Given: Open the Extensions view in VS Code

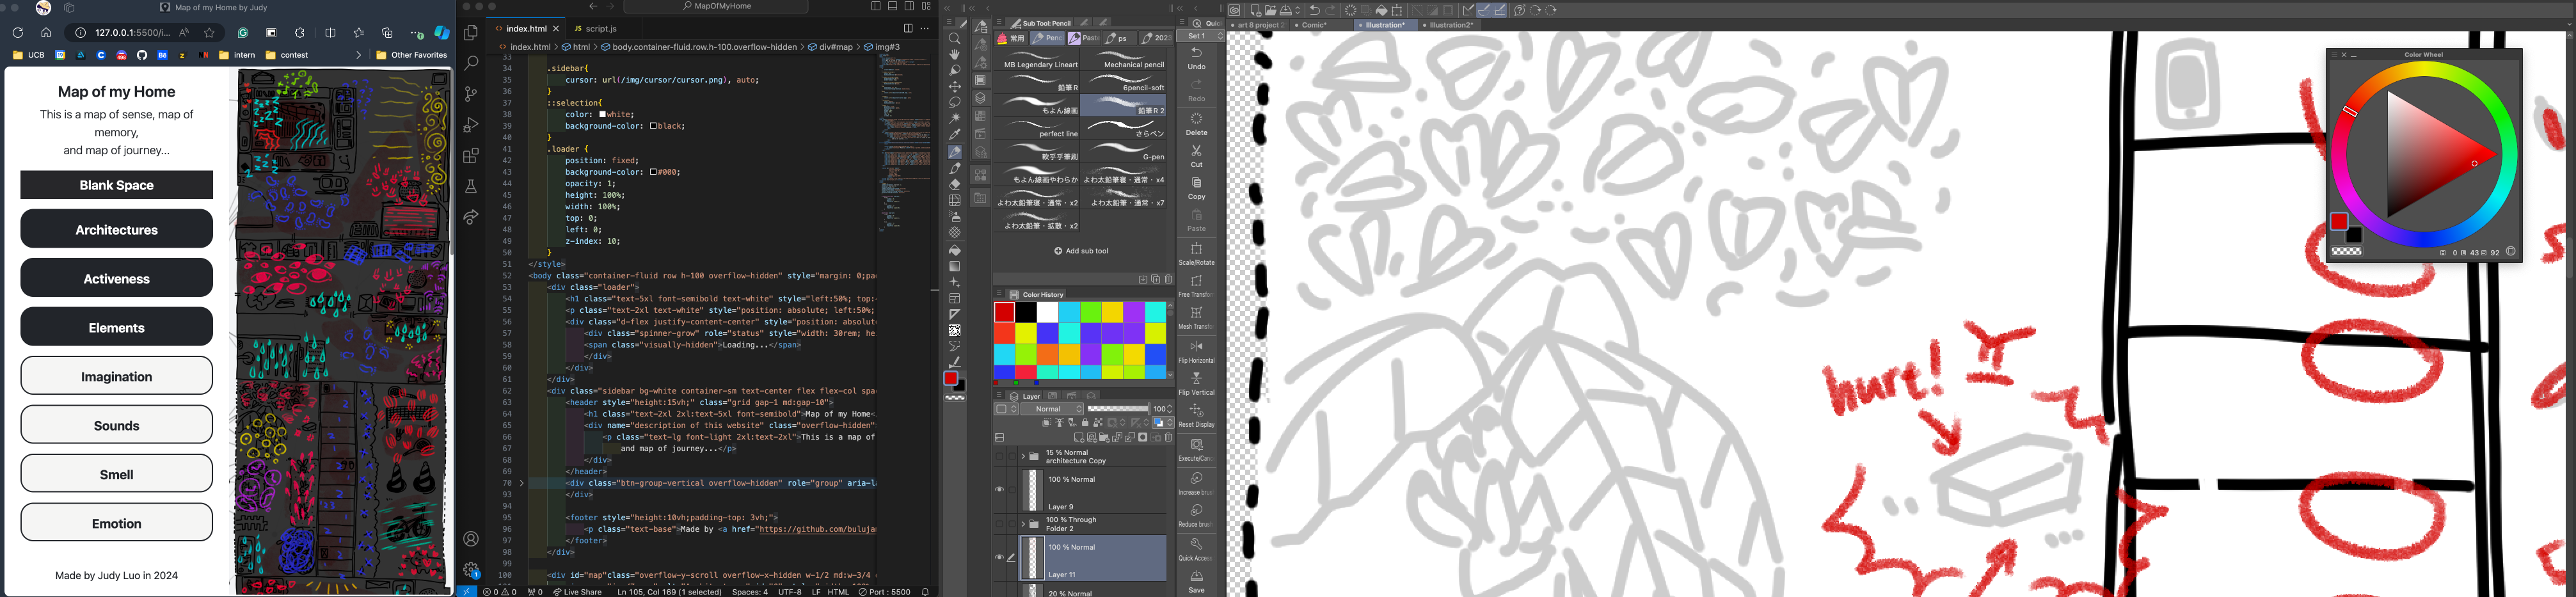Looking at the screenshot, I should 471,156.
